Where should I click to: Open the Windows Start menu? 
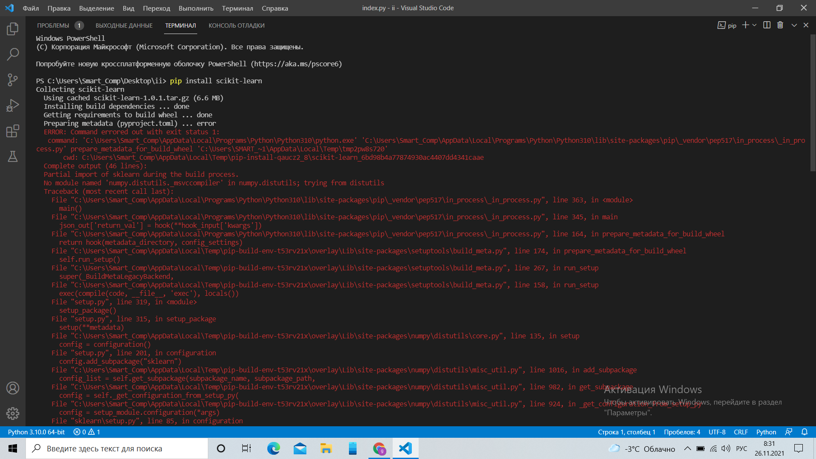click(13, 448)
